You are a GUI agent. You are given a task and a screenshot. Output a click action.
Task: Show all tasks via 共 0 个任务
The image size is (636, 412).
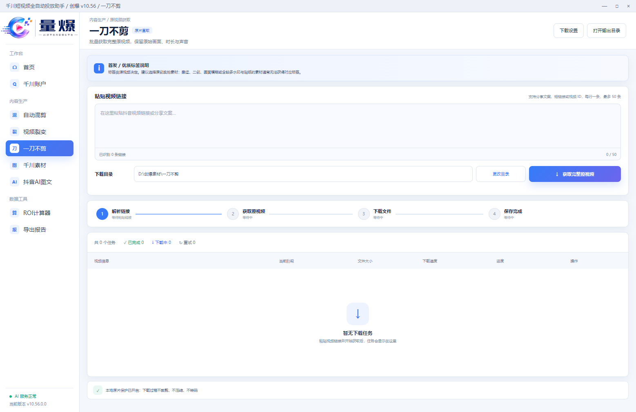105,242
